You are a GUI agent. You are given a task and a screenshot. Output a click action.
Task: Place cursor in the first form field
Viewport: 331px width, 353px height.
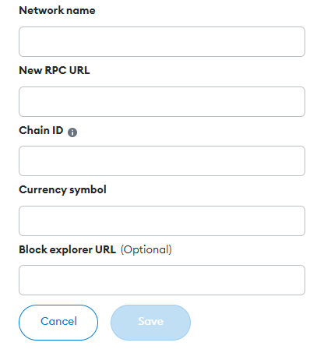162,41
